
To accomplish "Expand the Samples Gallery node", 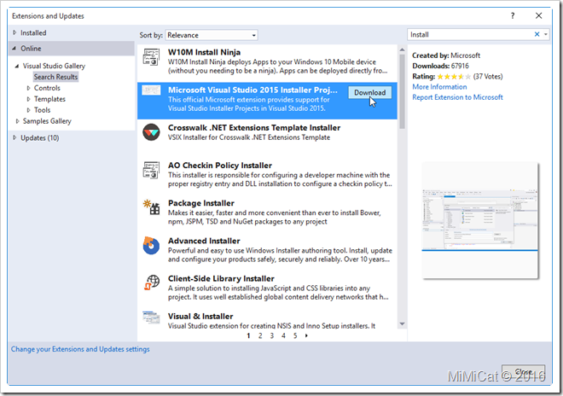I will [x=17, y=121].
